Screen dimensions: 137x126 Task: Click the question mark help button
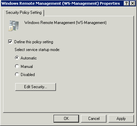[126, 3]
